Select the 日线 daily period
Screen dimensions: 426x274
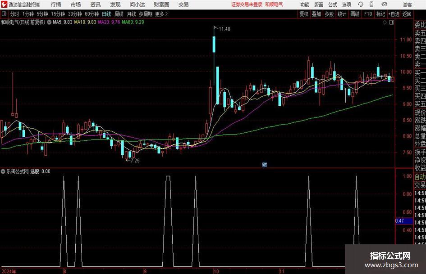106,14
